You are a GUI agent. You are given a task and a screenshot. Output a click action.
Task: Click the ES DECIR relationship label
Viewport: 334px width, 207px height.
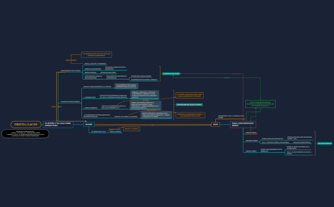(x=145, y=100)
